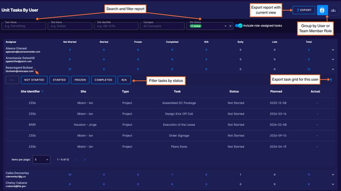Select the Assembled DC Package task
The image size is (341, 191).
[179, 103]
